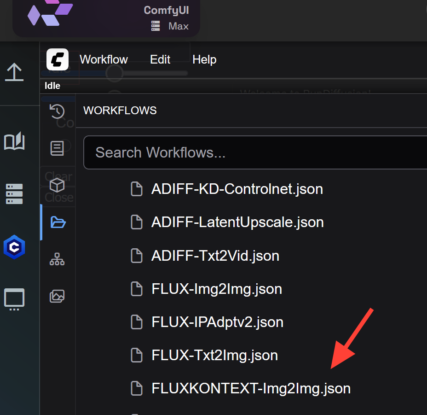The height and width of the screenshot is (415, 427).
Task: Open the Workflow menu
Action: [104, 59]
